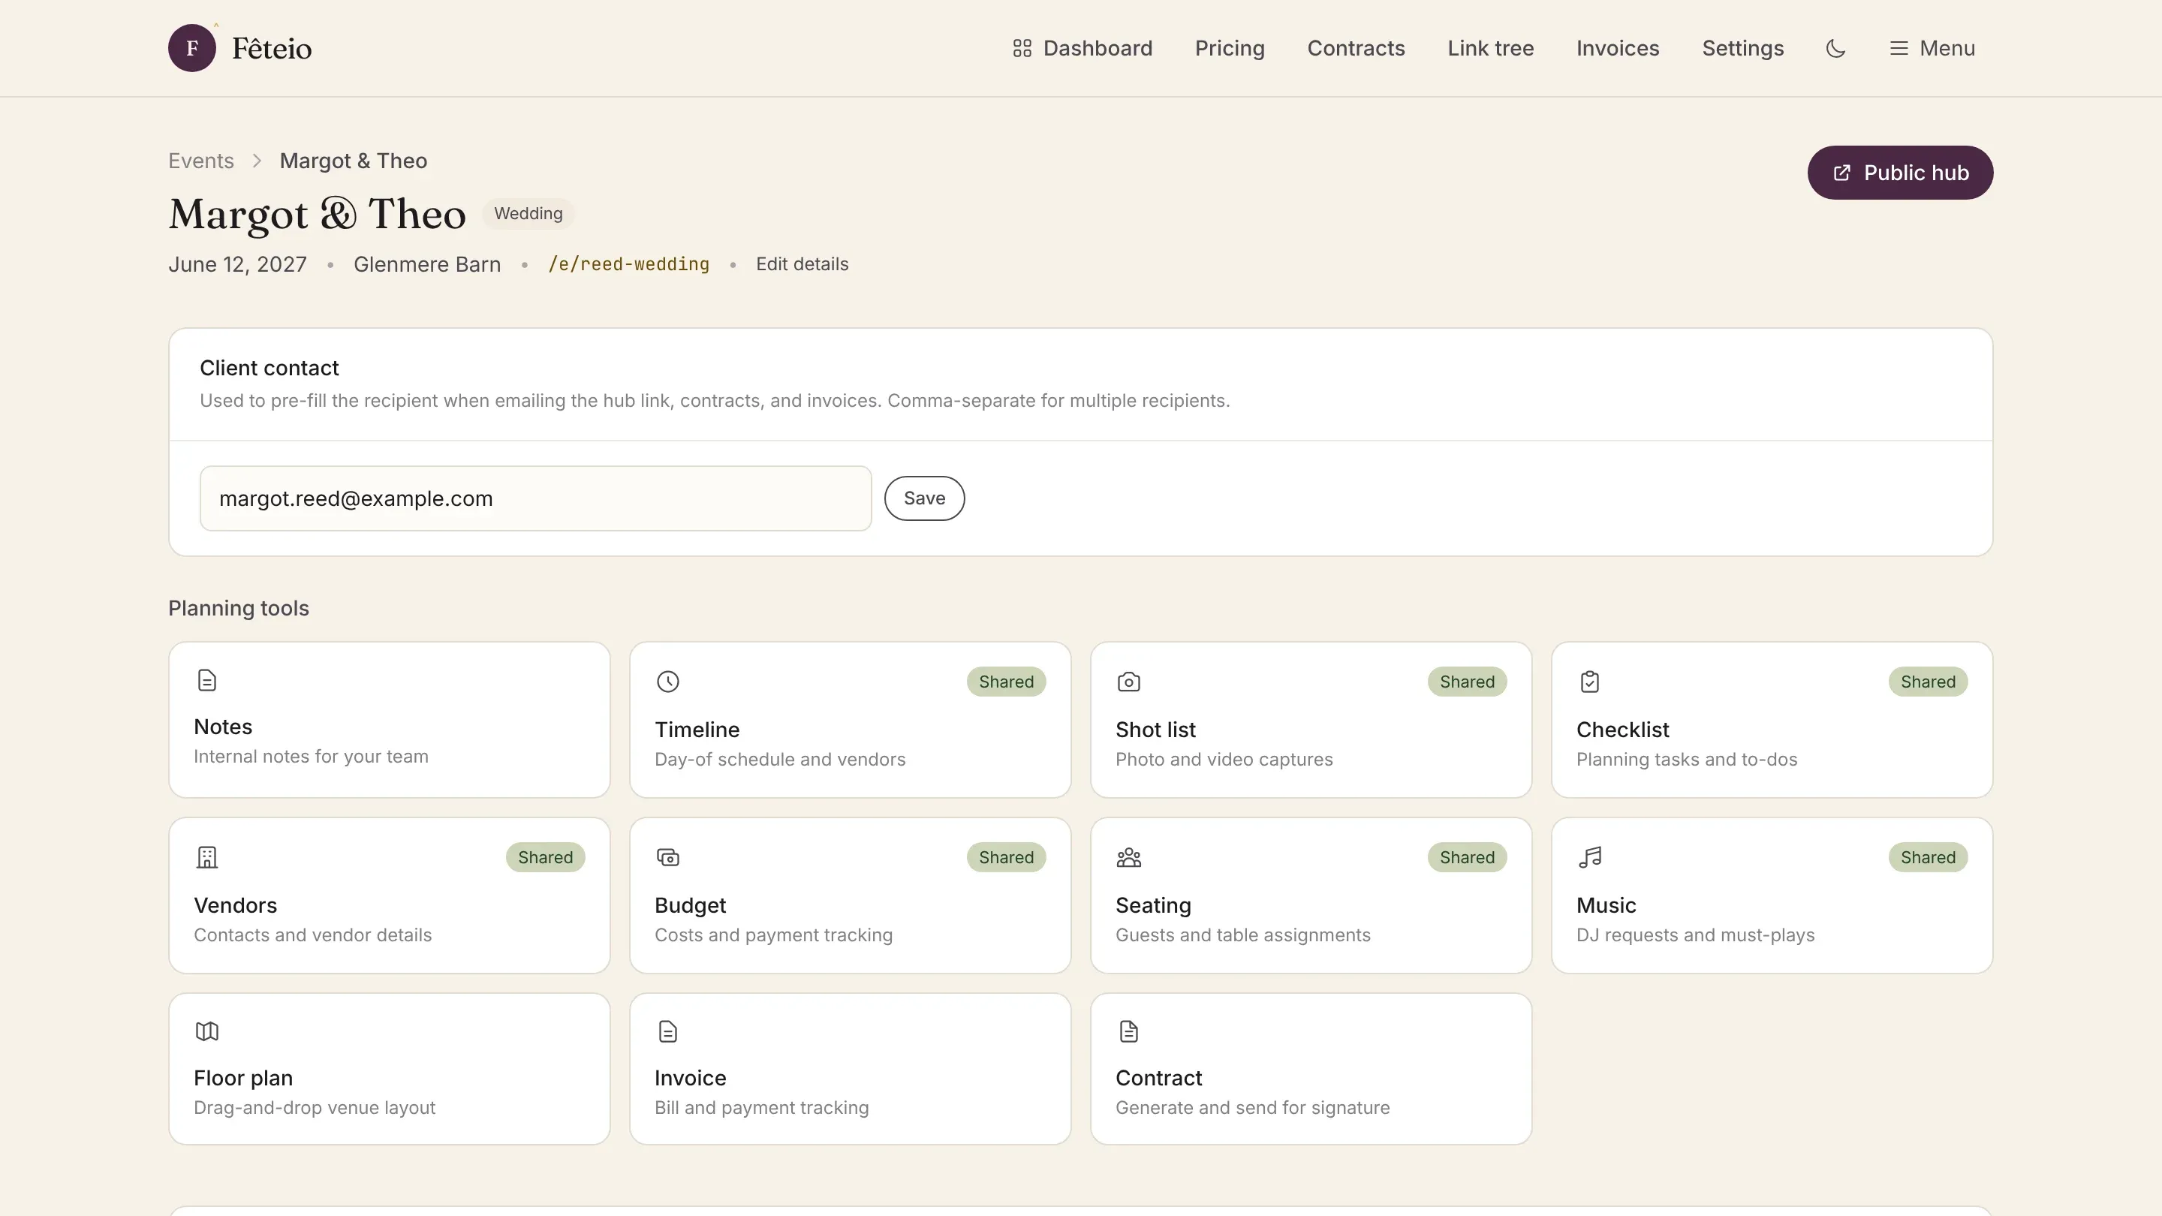Click 'Bill and payment tracking' text

[x=761, y=1108]
